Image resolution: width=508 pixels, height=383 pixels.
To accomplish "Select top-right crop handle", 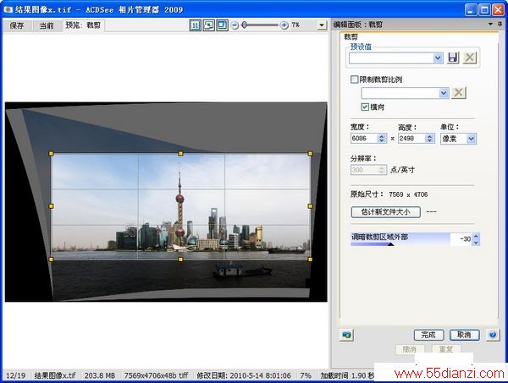I will coord(310,153).
